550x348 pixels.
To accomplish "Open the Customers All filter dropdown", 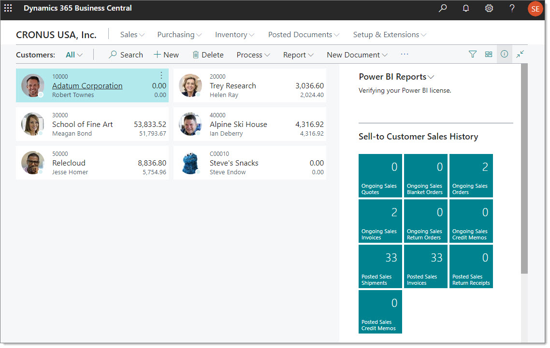I will 73,55.
